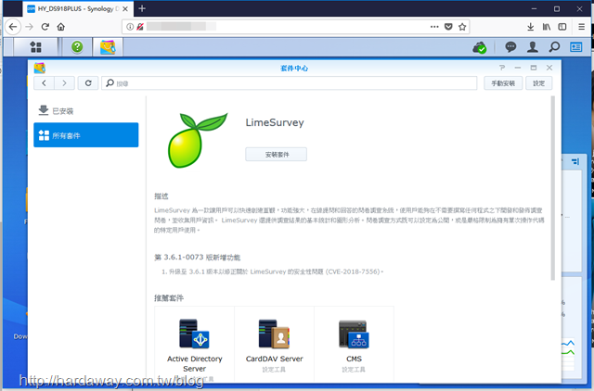Open the Active Directory Server package
The image size is (594, 391).
(x=194, y=346)
